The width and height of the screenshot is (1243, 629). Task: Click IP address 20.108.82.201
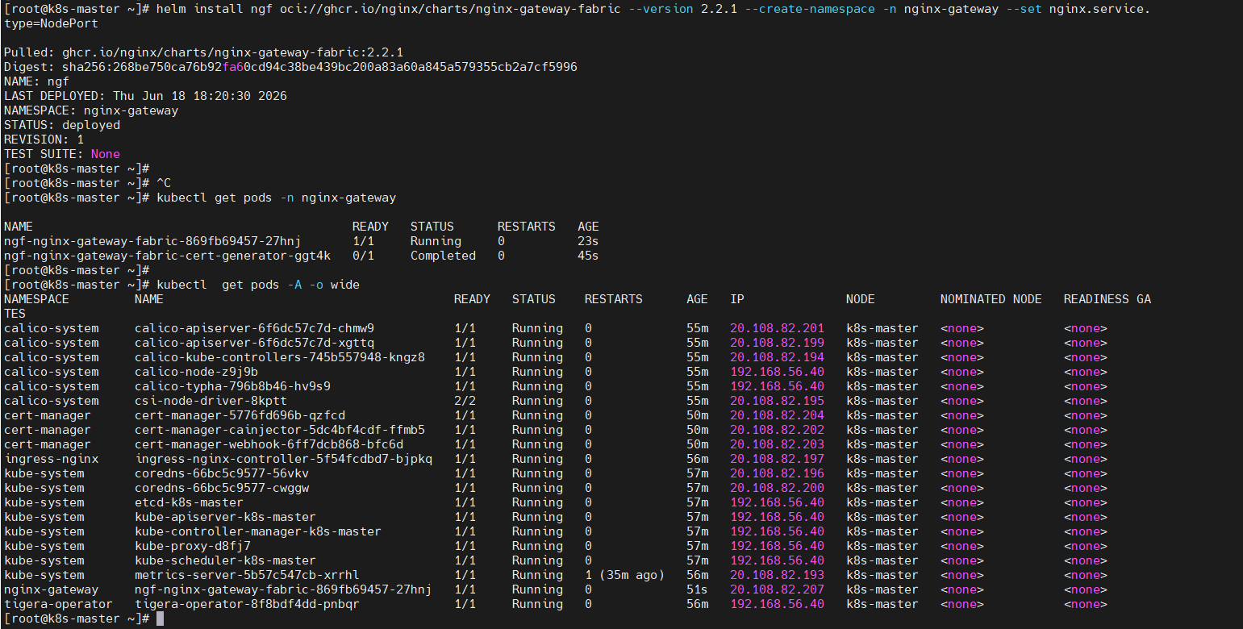pos(777,328)
